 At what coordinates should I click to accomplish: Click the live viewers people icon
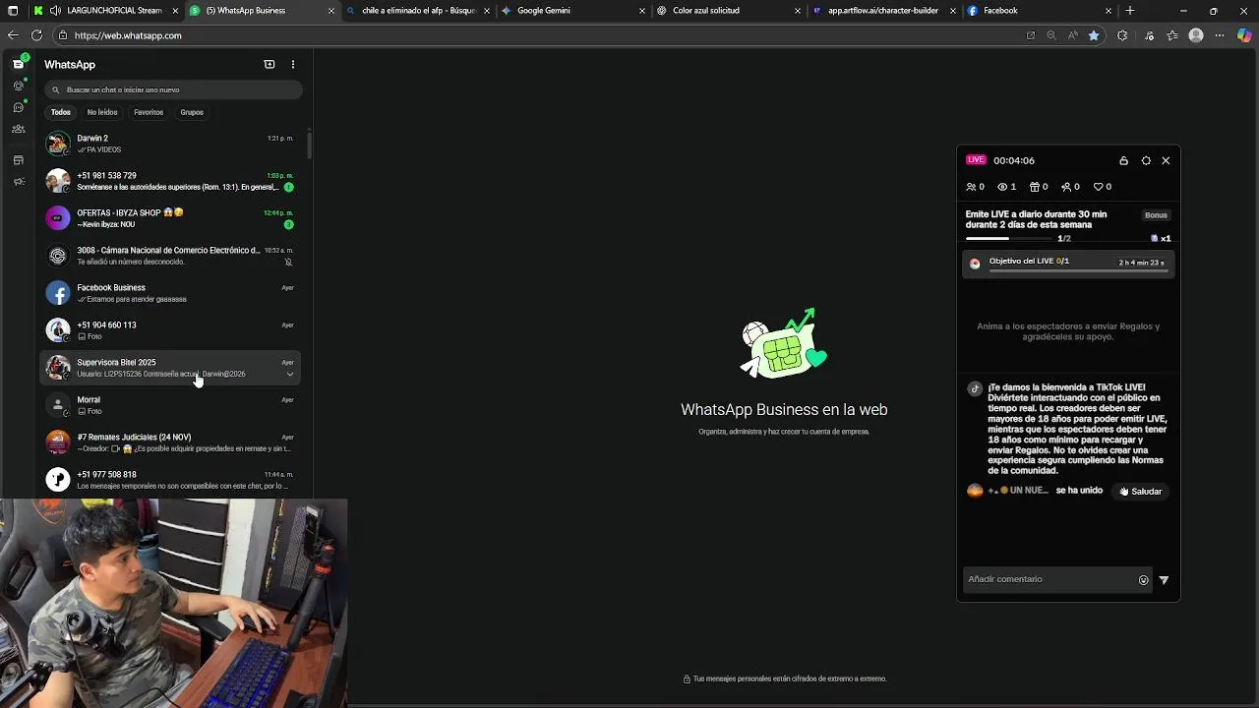pos(971,187)
